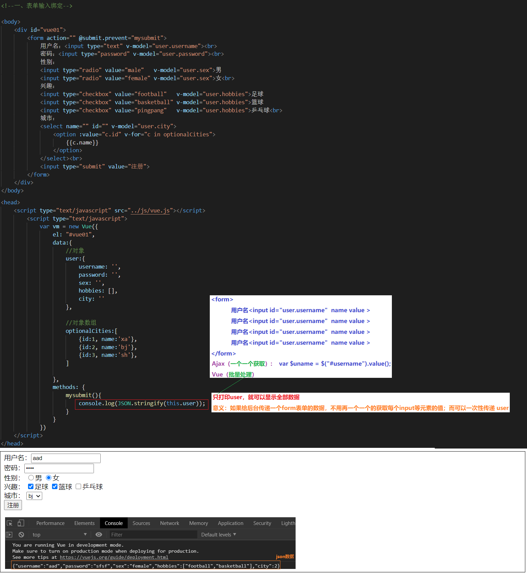Uncheck the 篮球 checkbox
Viewport: 527px width, 573px height.
pyautogui.click(x=55, y=487)
